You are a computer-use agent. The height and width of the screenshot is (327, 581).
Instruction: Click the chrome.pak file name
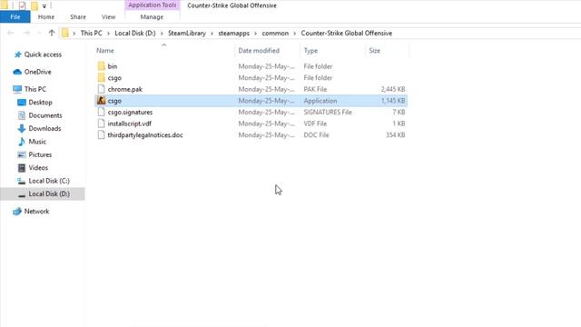click(125, 89)
